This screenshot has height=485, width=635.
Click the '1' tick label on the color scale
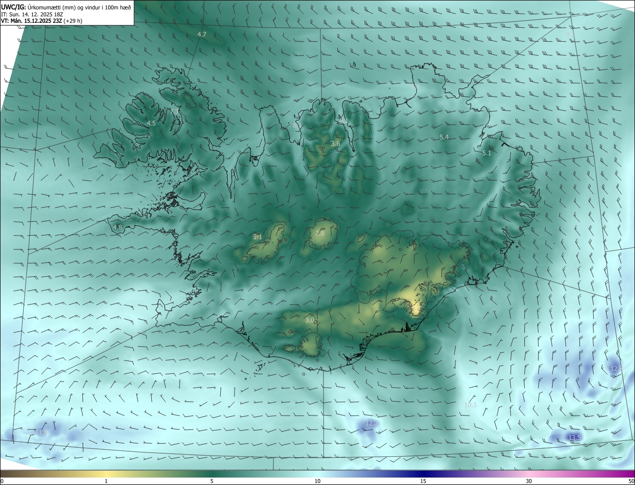point(106,481)
